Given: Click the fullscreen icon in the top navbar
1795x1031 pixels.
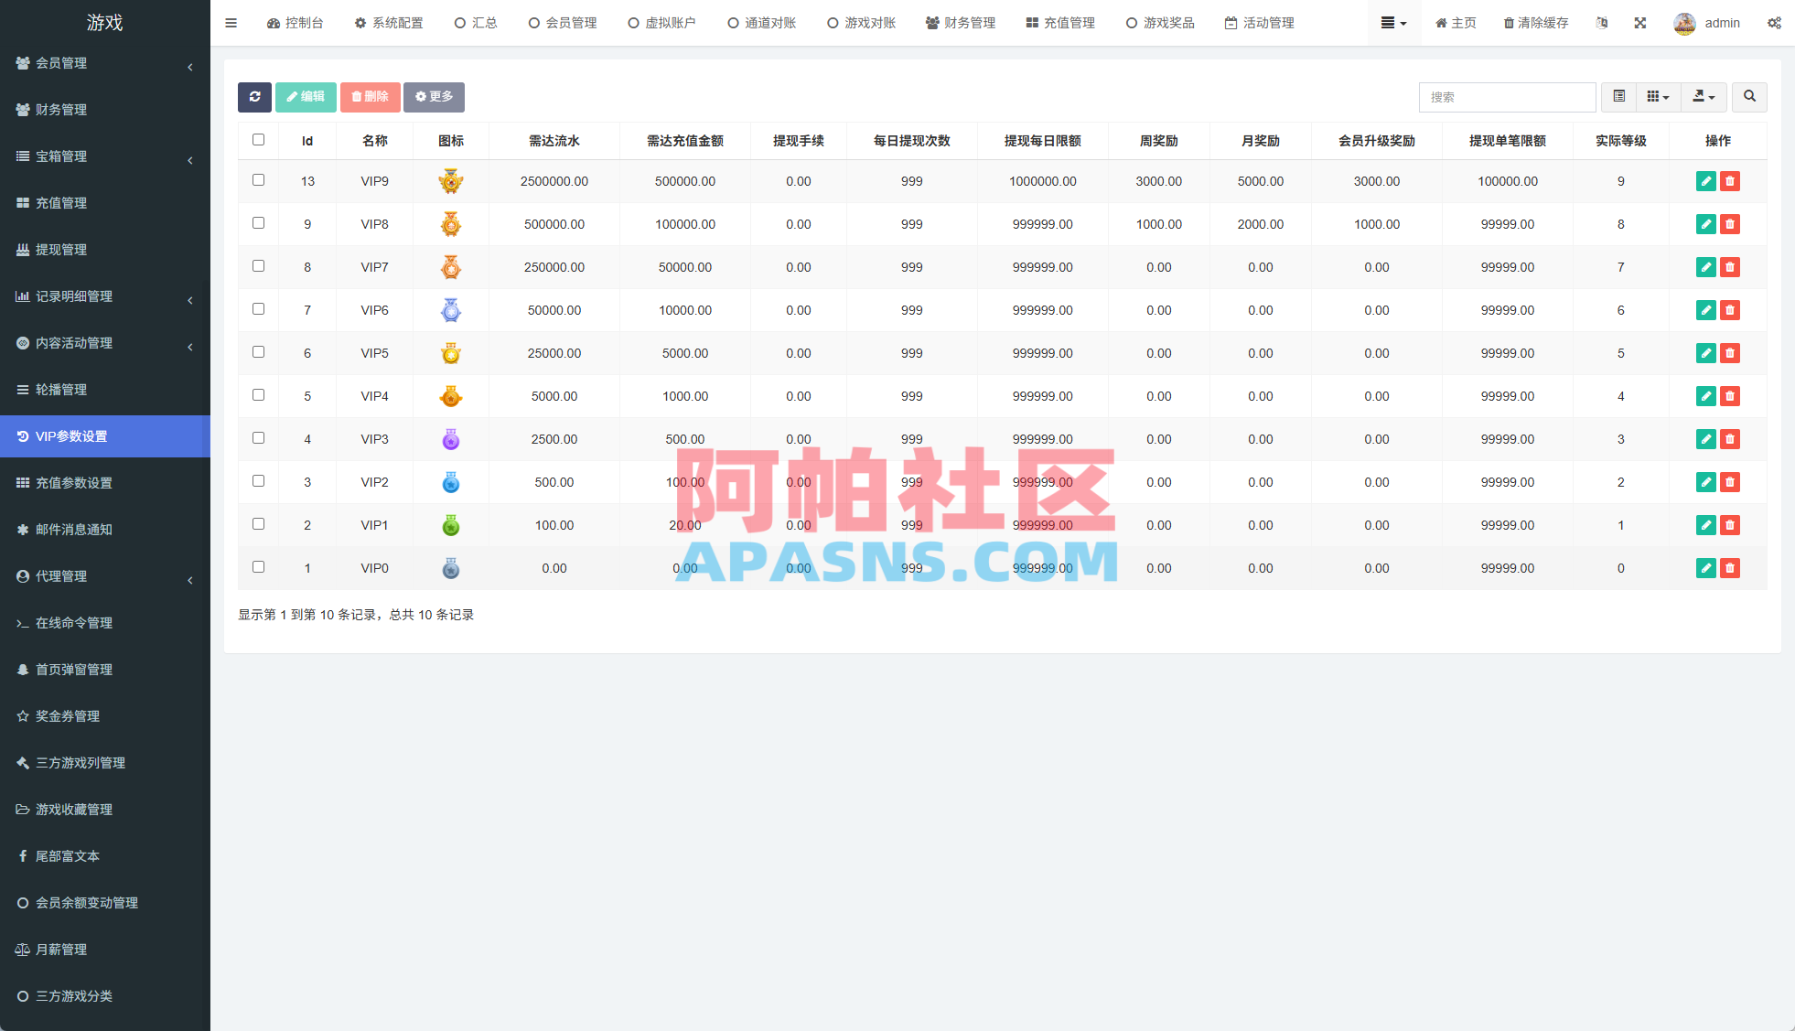Looking at the screenshot, I should tap(1640, 22).
